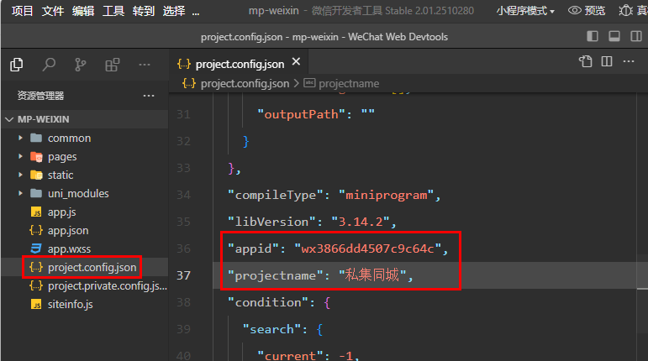Toggle the bottom panel layout icon
This screenshot has height=361, width=648.
pos(614,36)
